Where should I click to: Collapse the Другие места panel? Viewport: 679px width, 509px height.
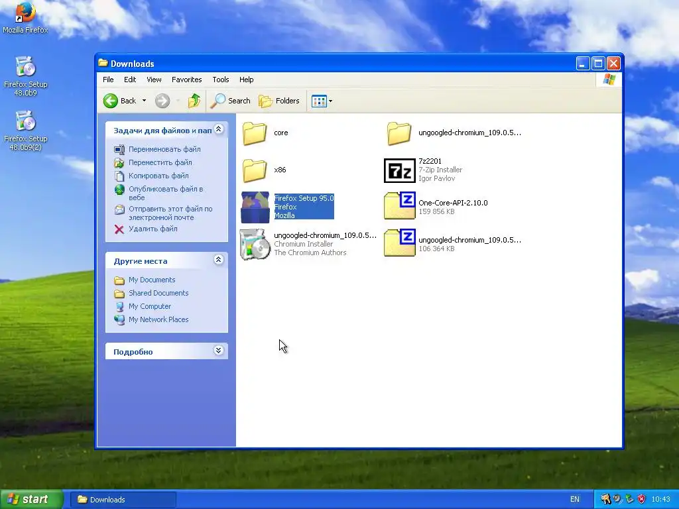tap(219, 260)
